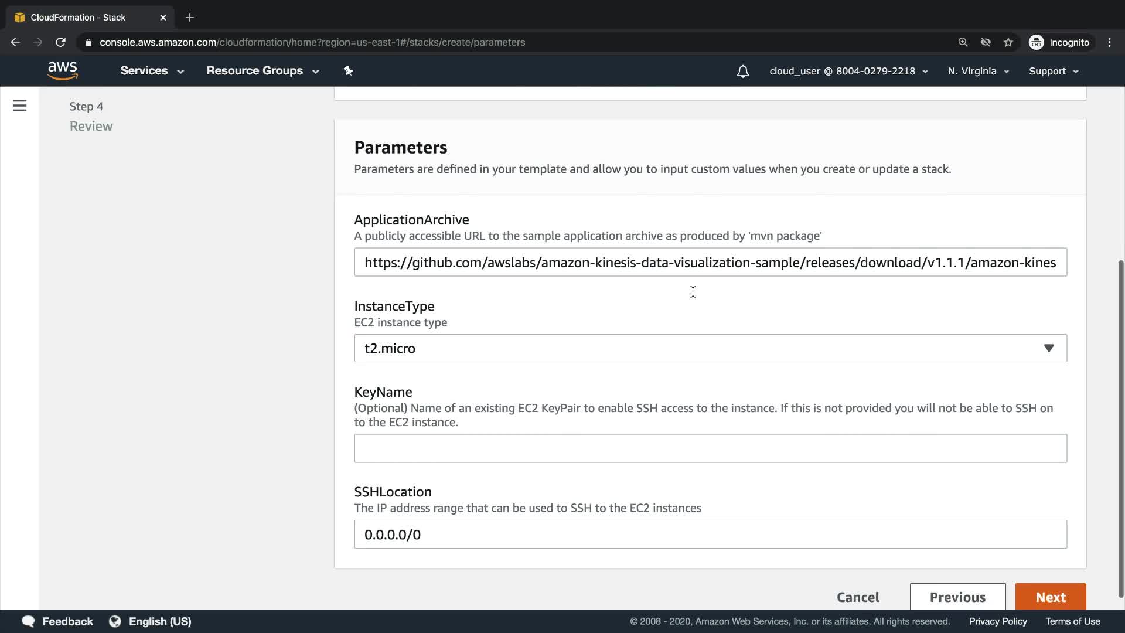1125x633 pixels.
Task: Open the Privacy Policy link
Action: (997, 621)
